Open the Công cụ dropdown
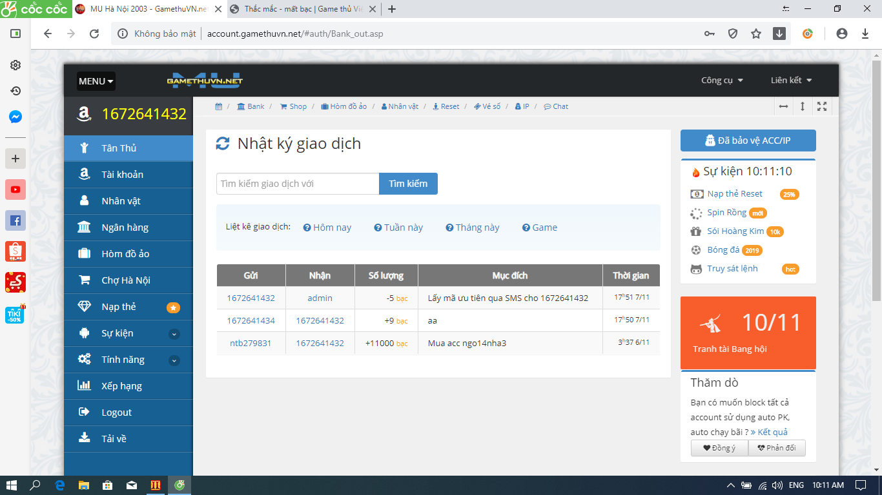Image resolution: width=882 pixels, height=495 pixels. click(722, 81)
